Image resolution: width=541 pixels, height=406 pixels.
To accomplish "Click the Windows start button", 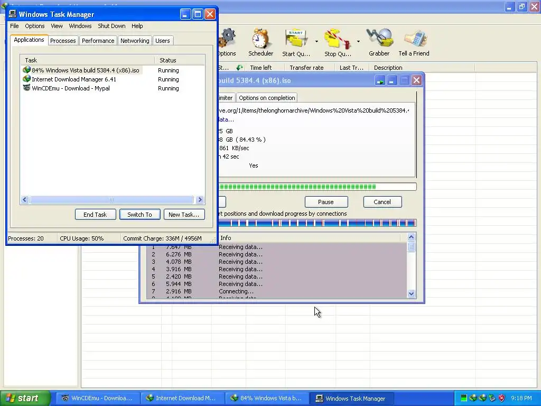I will (25, 398).
